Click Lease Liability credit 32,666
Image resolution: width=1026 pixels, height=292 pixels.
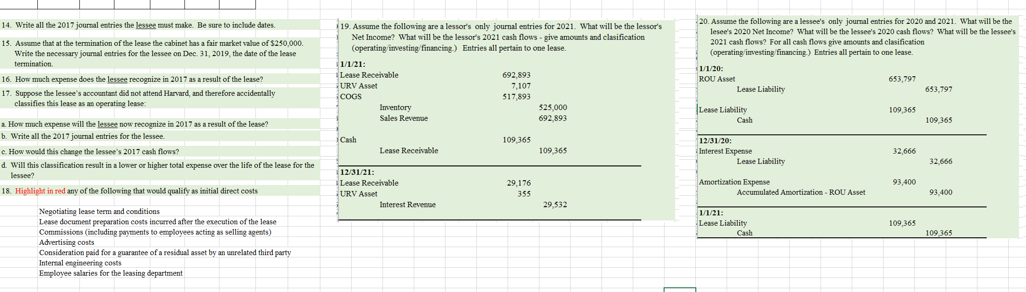tap(941, 162)
